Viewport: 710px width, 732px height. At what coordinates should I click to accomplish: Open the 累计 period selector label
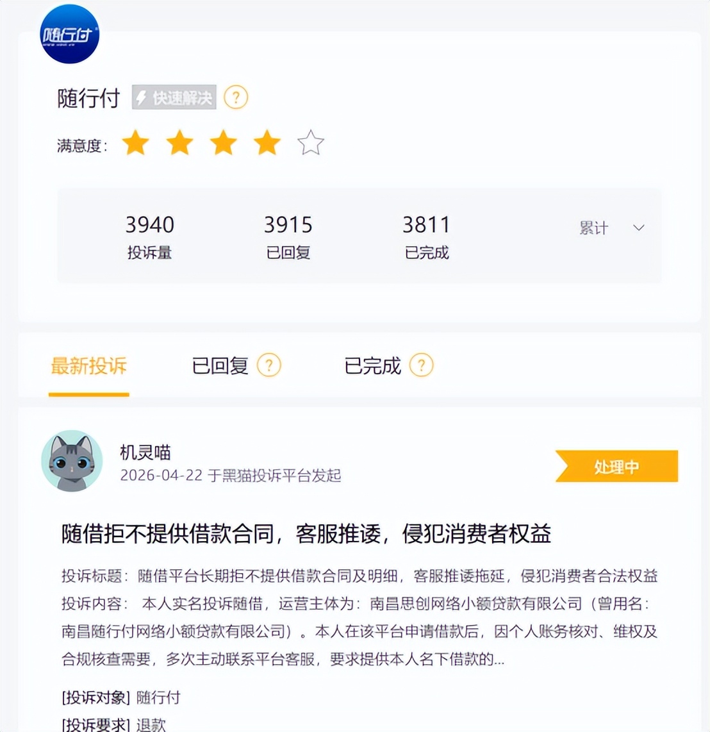[594, 228]
